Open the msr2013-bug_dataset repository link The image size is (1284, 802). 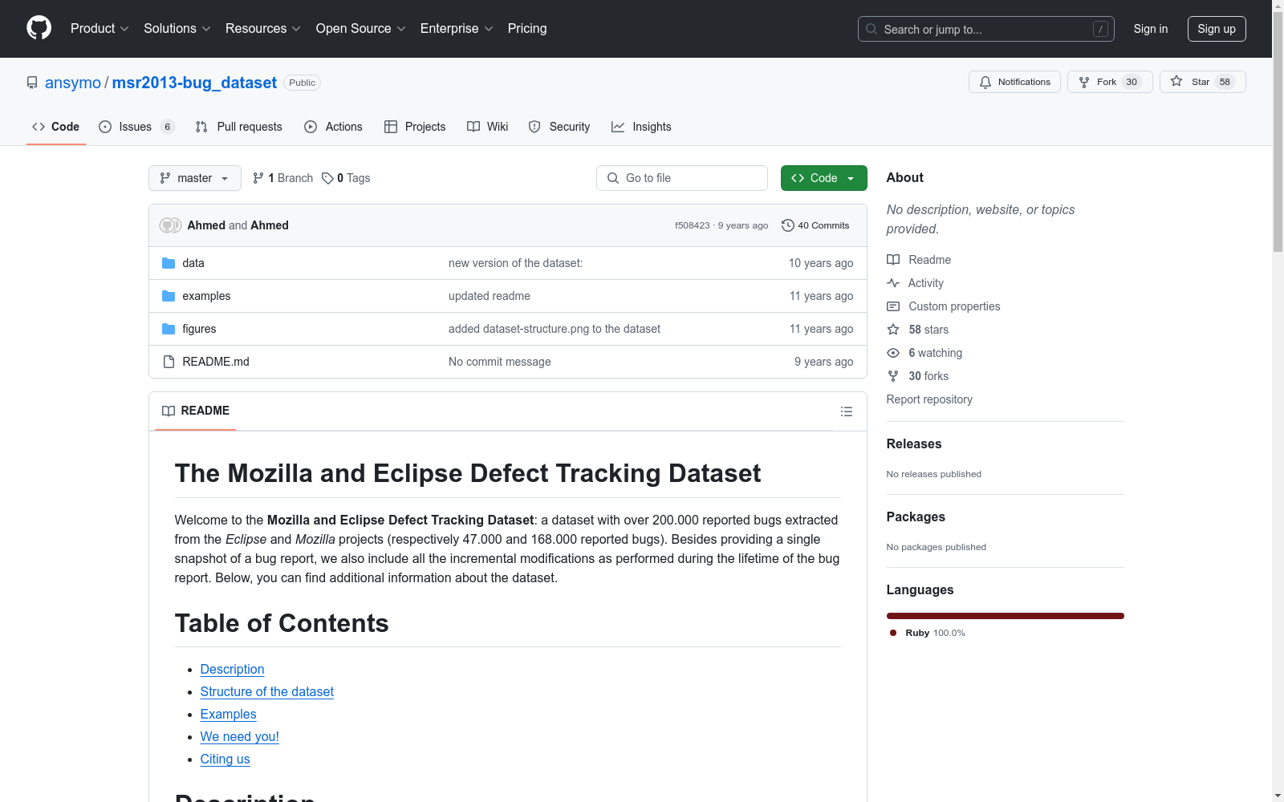tap(194, 83)
